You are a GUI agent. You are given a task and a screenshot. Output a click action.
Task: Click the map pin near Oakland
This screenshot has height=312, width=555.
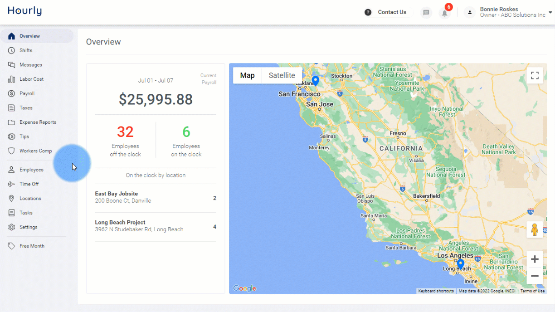pyautogui.click(x=316, y=81)
